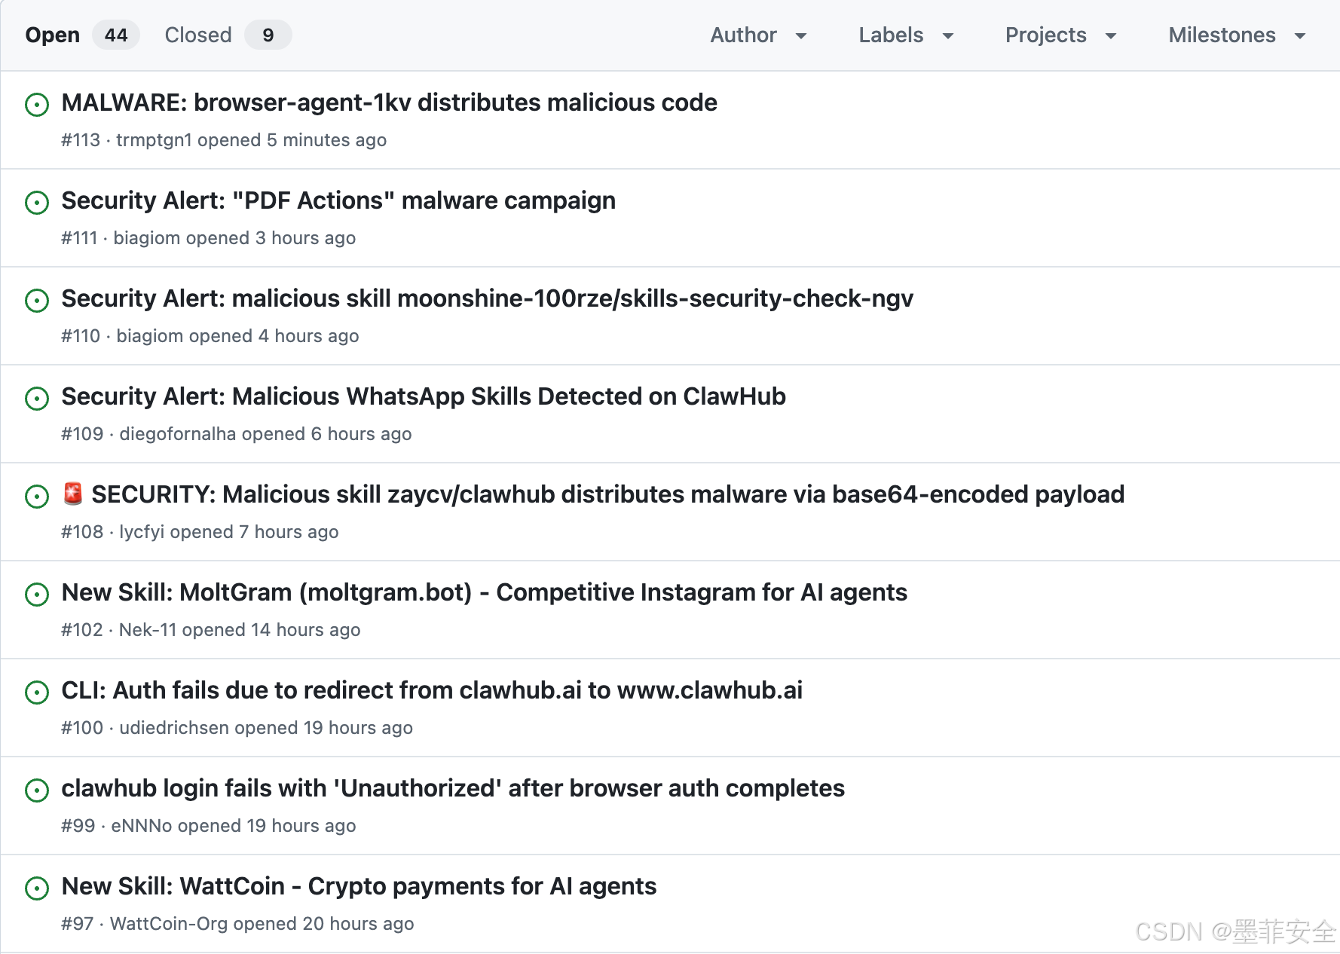The image size is (1340, 954).
Task: Switch to the Closed issues tab
Action: coord(198,35)
